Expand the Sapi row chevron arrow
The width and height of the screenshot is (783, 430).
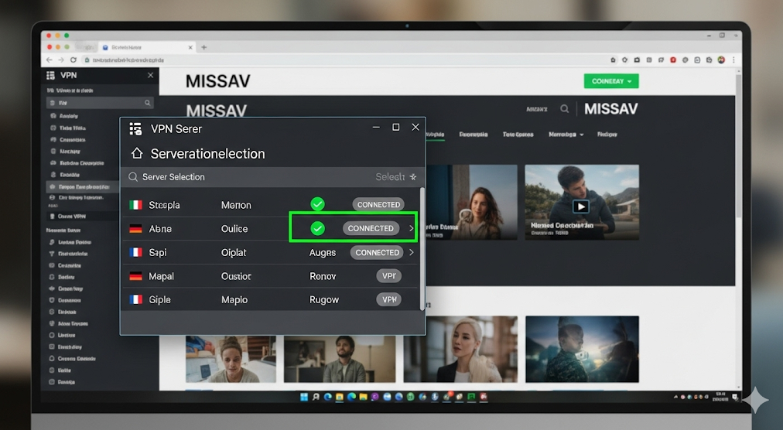pyautogui.click(x=411, y=252)
